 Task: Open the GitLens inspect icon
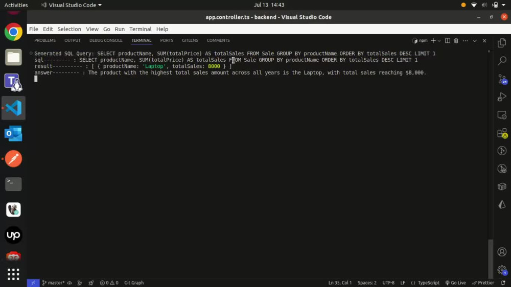point(502,169)
